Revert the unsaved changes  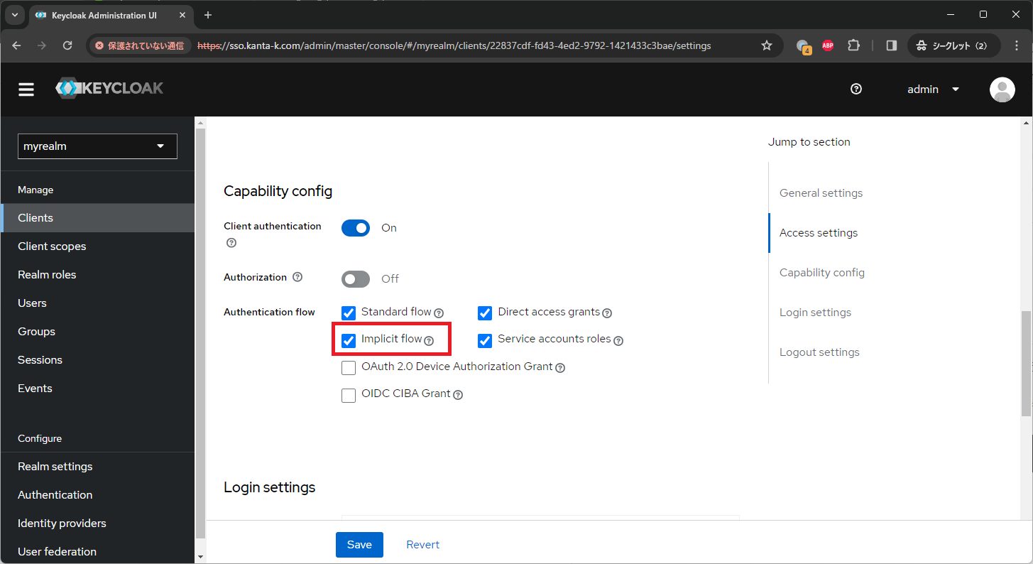(422, 545)
